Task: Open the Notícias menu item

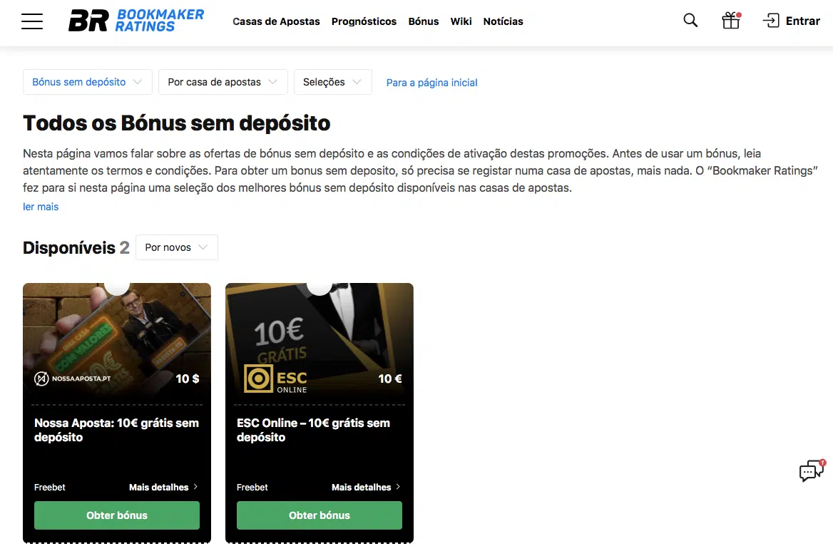Action: click(503, 21)
